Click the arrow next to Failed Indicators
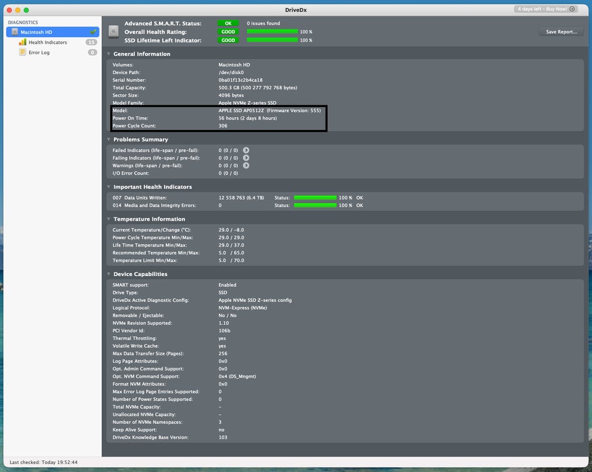The image size is (592, 472). (246, 150)
